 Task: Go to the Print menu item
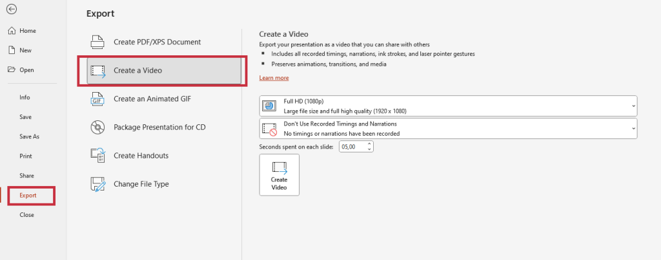pos(26,156)
